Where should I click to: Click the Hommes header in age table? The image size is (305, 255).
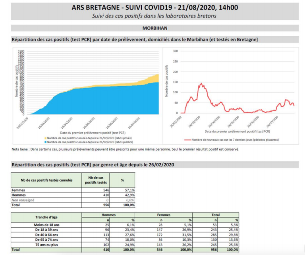tap(108, 215)
